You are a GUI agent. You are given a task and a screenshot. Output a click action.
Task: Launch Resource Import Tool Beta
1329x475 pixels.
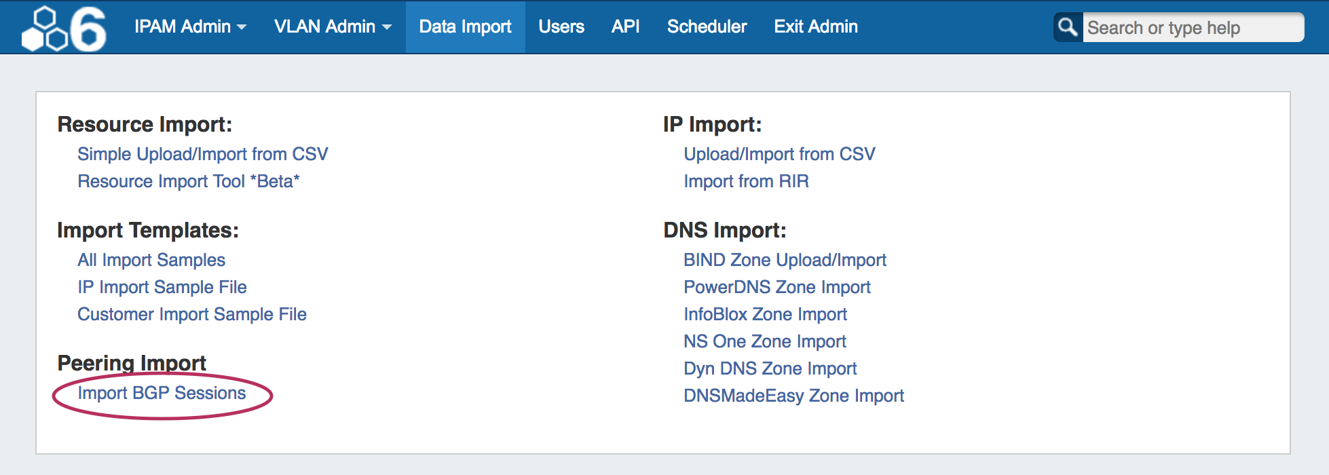coord(188,181)
